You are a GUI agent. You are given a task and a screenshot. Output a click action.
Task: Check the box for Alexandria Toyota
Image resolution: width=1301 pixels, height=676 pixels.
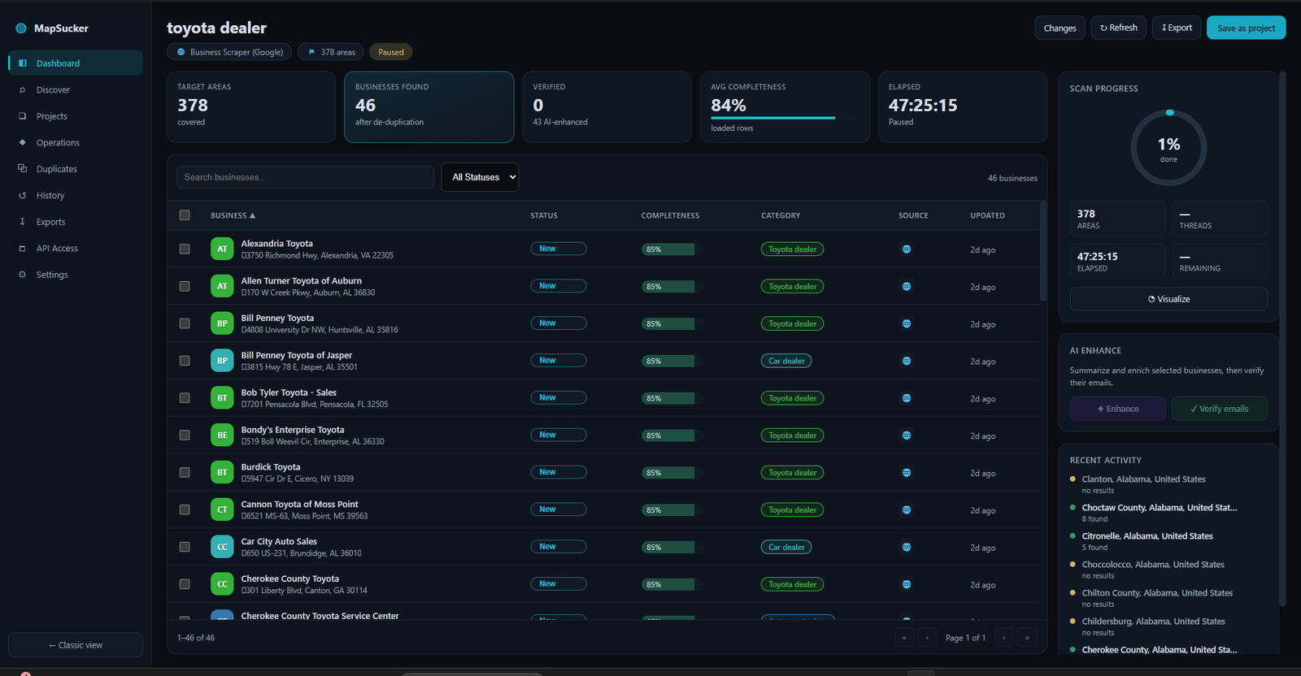coord(185,249)
